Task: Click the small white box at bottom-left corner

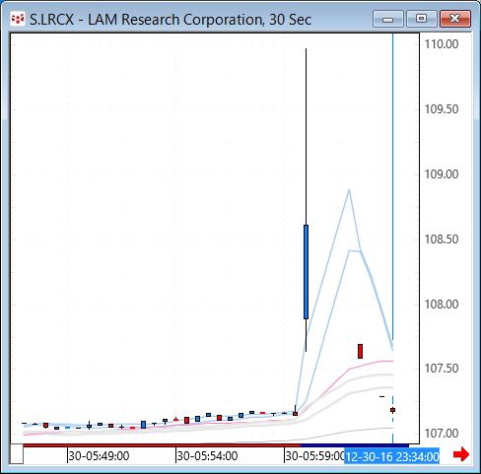Action: click(x=17, y=454)
